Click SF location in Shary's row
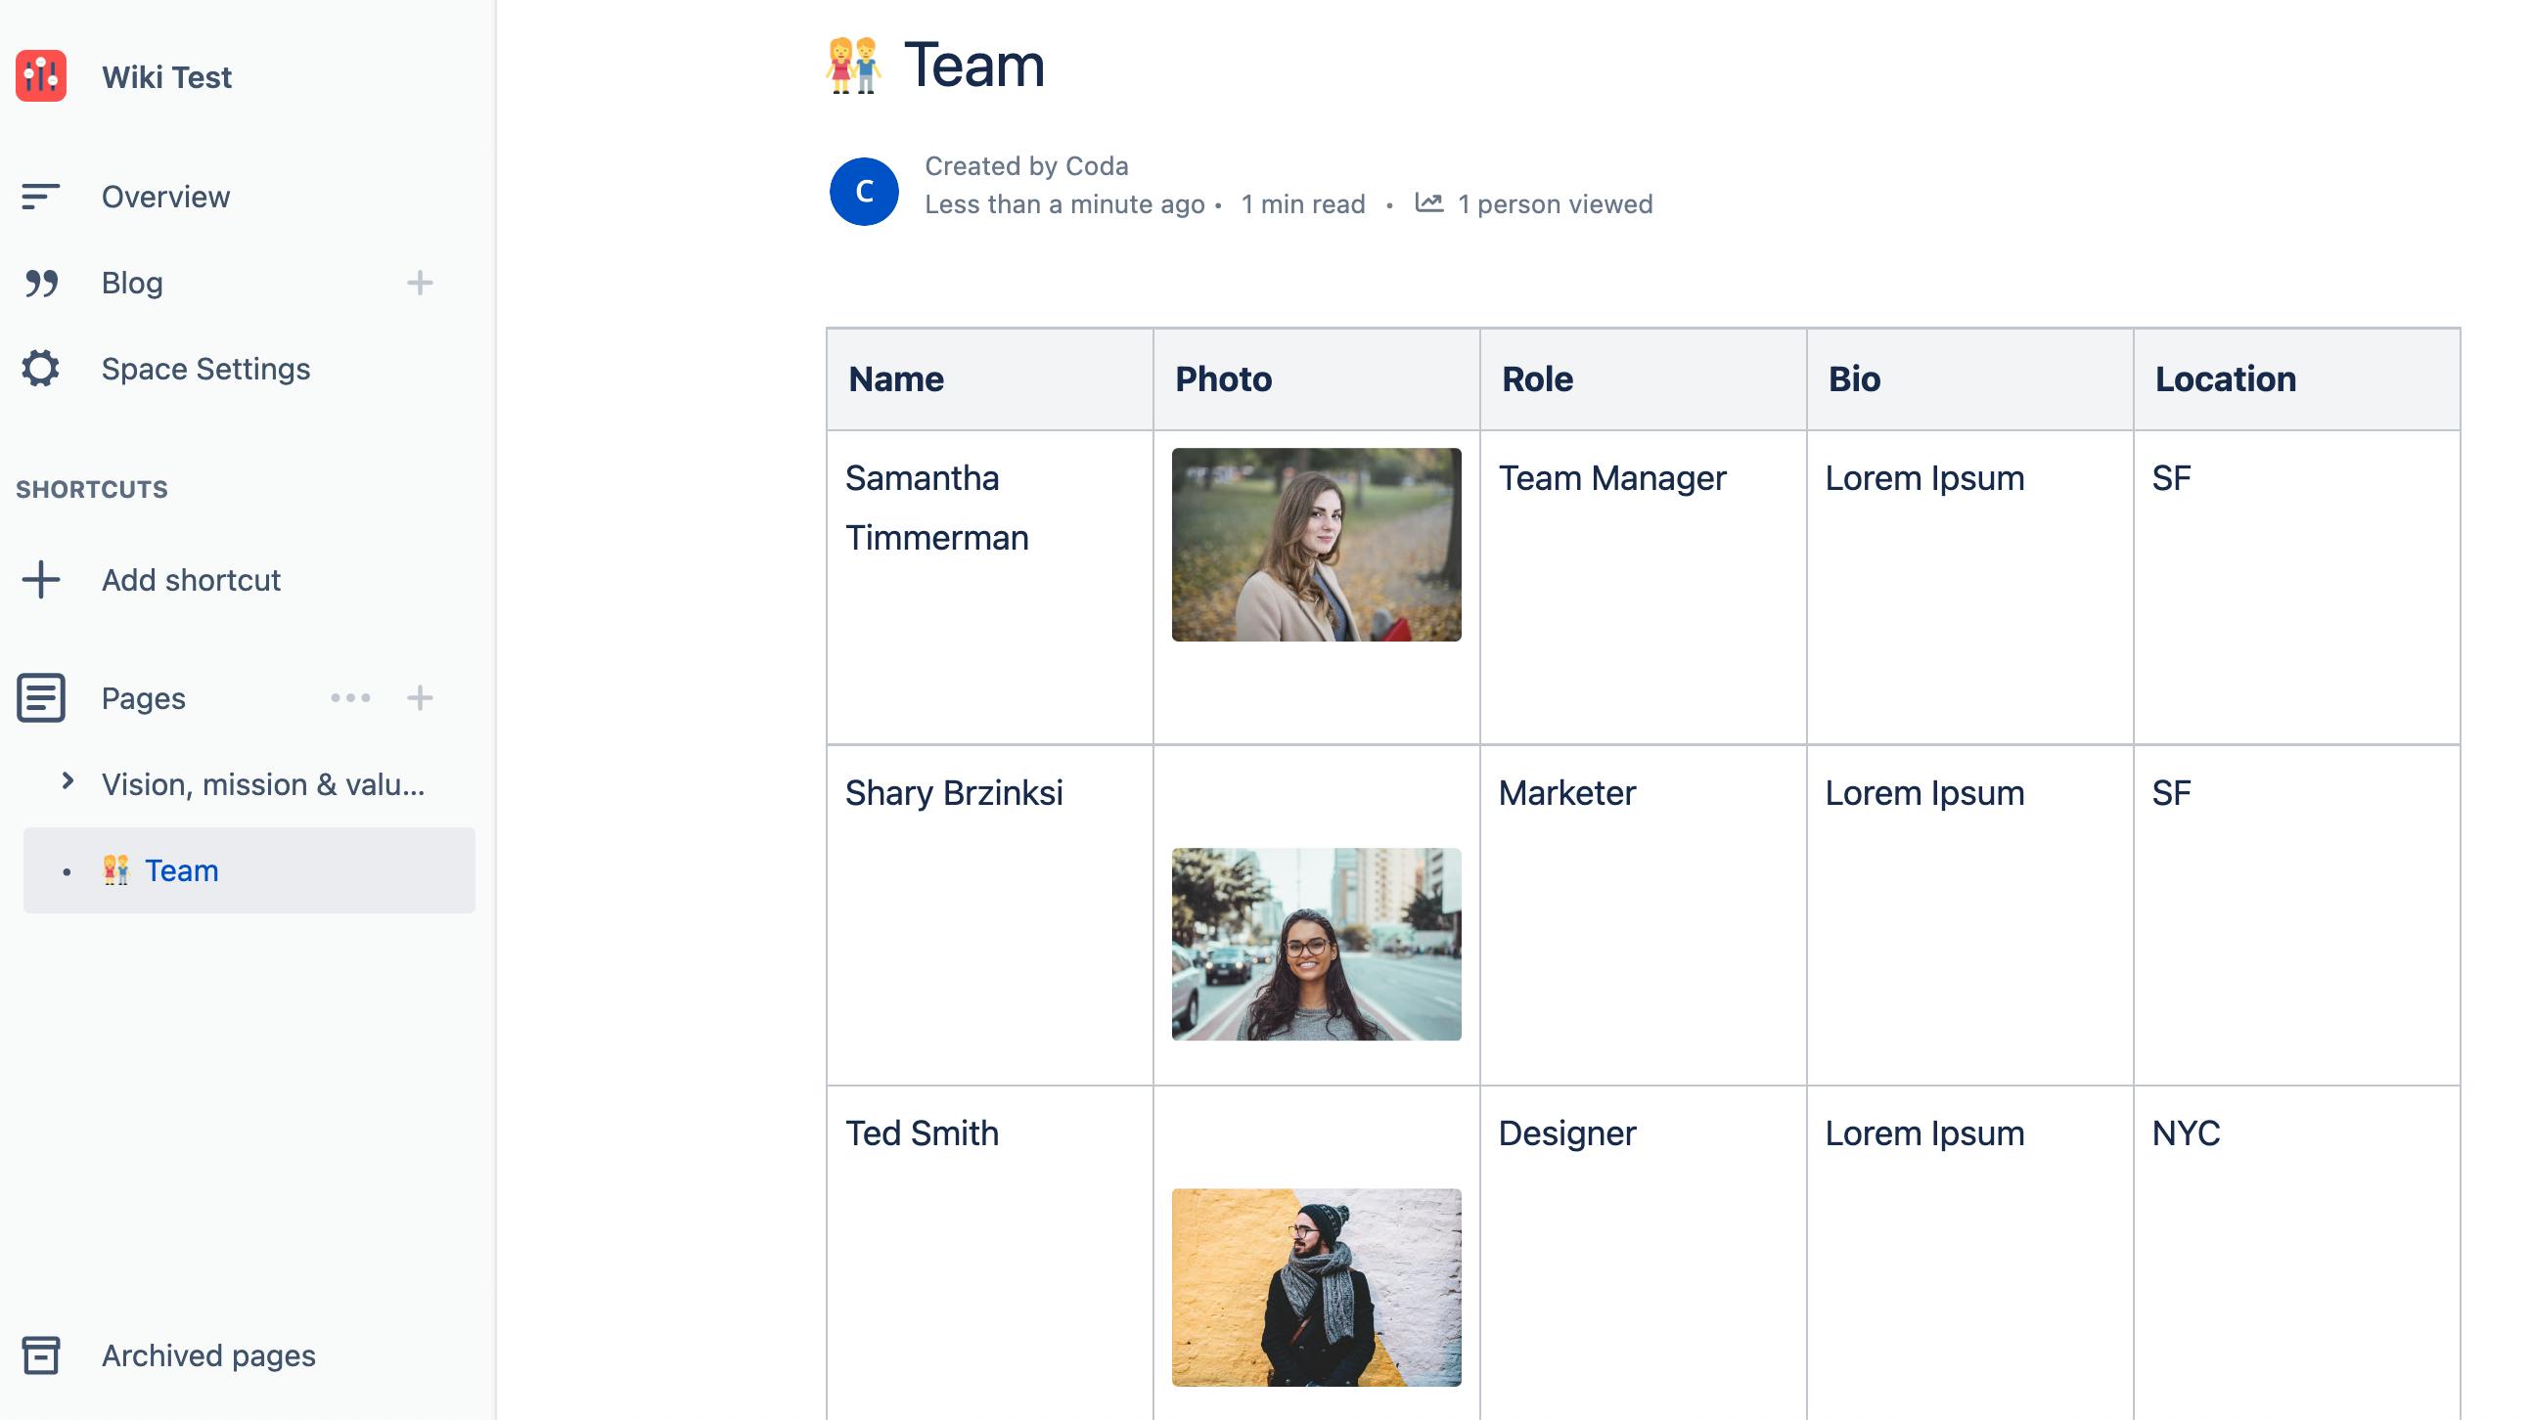The image size is (2532, 1420). [x=2297, y=916]
